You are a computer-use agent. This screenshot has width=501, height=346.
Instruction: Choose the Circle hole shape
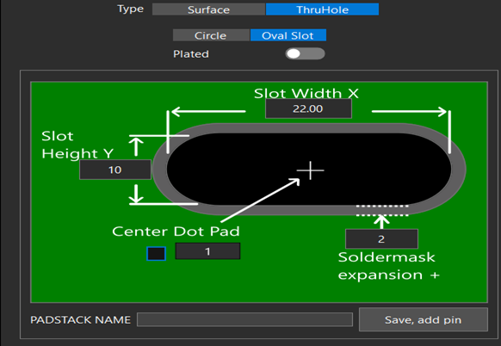tap(211, 35)
